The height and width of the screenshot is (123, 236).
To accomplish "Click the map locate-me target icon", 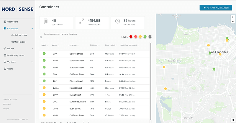I will [x=233, y=120].
